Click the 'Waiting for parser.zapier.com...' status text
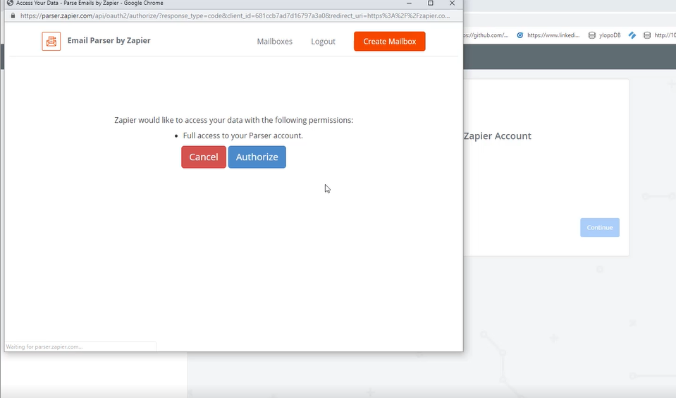Viewport: 676px width, 398px height. click(44, 346)
